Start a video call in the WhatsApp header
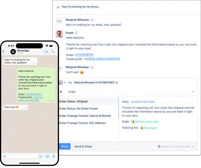Screen dimensions: 201x168 (x=46, y=51)
